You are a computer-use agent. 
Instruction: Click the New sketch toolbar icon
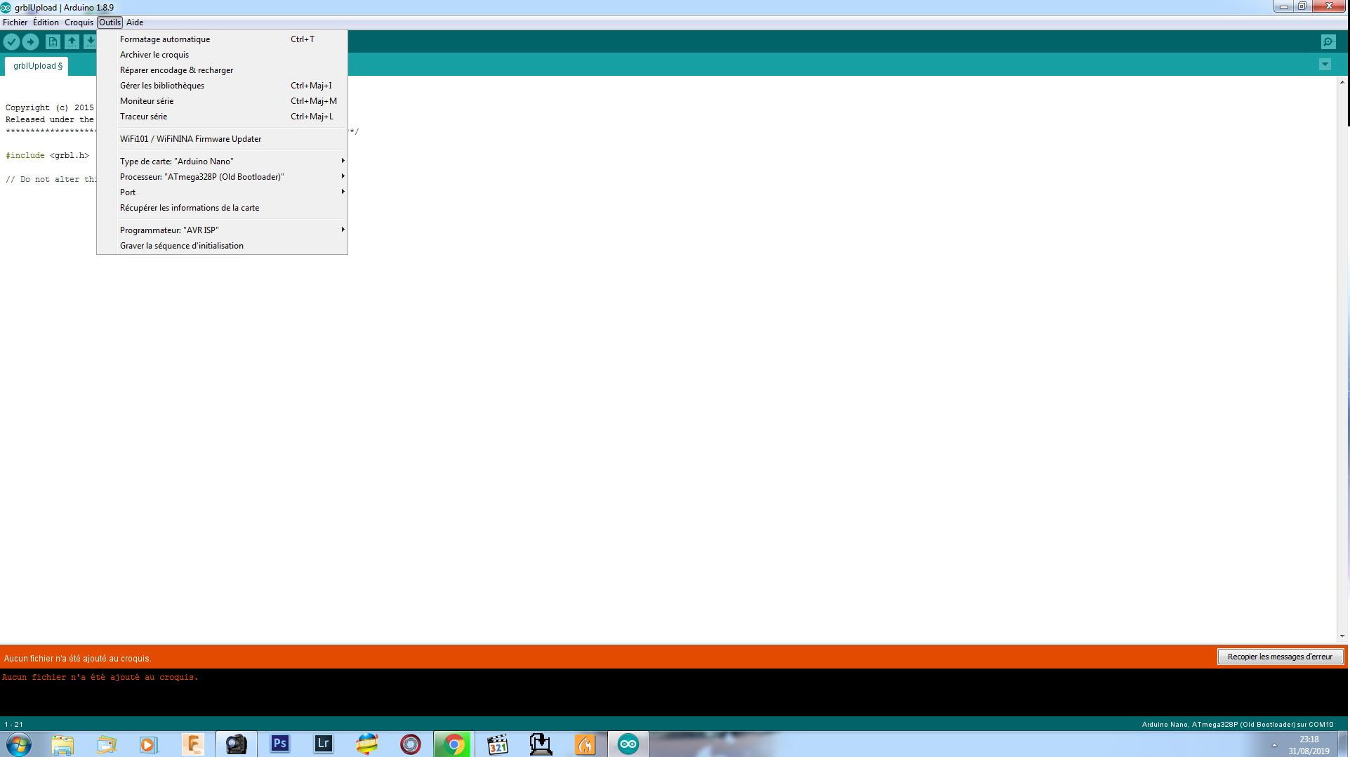click(53, 42)
